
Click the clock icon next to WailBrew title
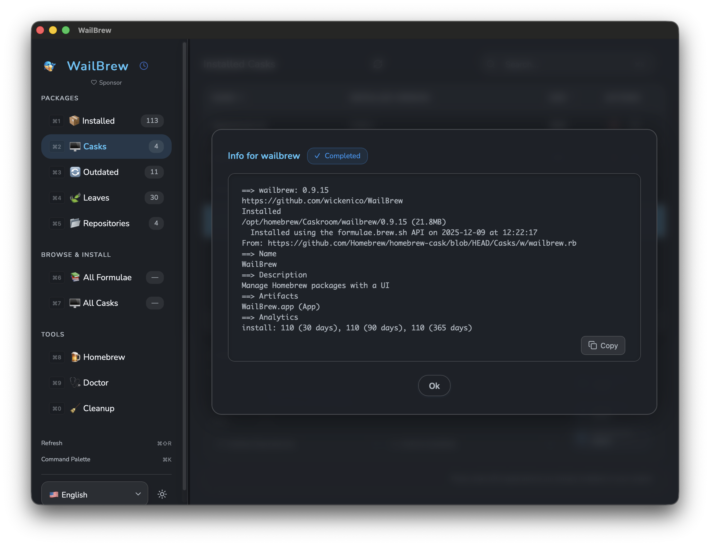tap(144, 66)
